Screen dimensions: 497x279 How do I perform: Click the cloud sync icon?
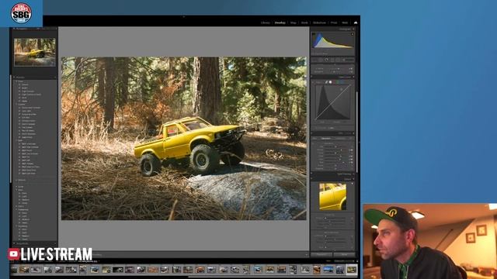356,22
